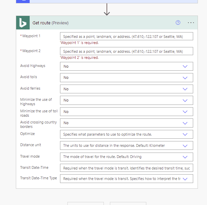Focus the Transit Date-Time input field

point(126,168)
